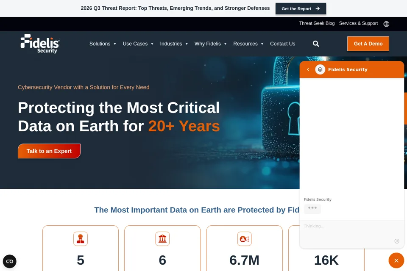Click the bank building icon on the card showing 6
Screen dimensions: 407x271
[x=162, y=239]
